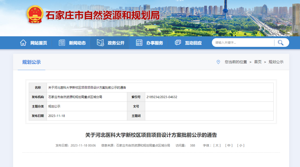Open the 新闻动态 menu item
This screenshot has width=300, height=167.
77,43
